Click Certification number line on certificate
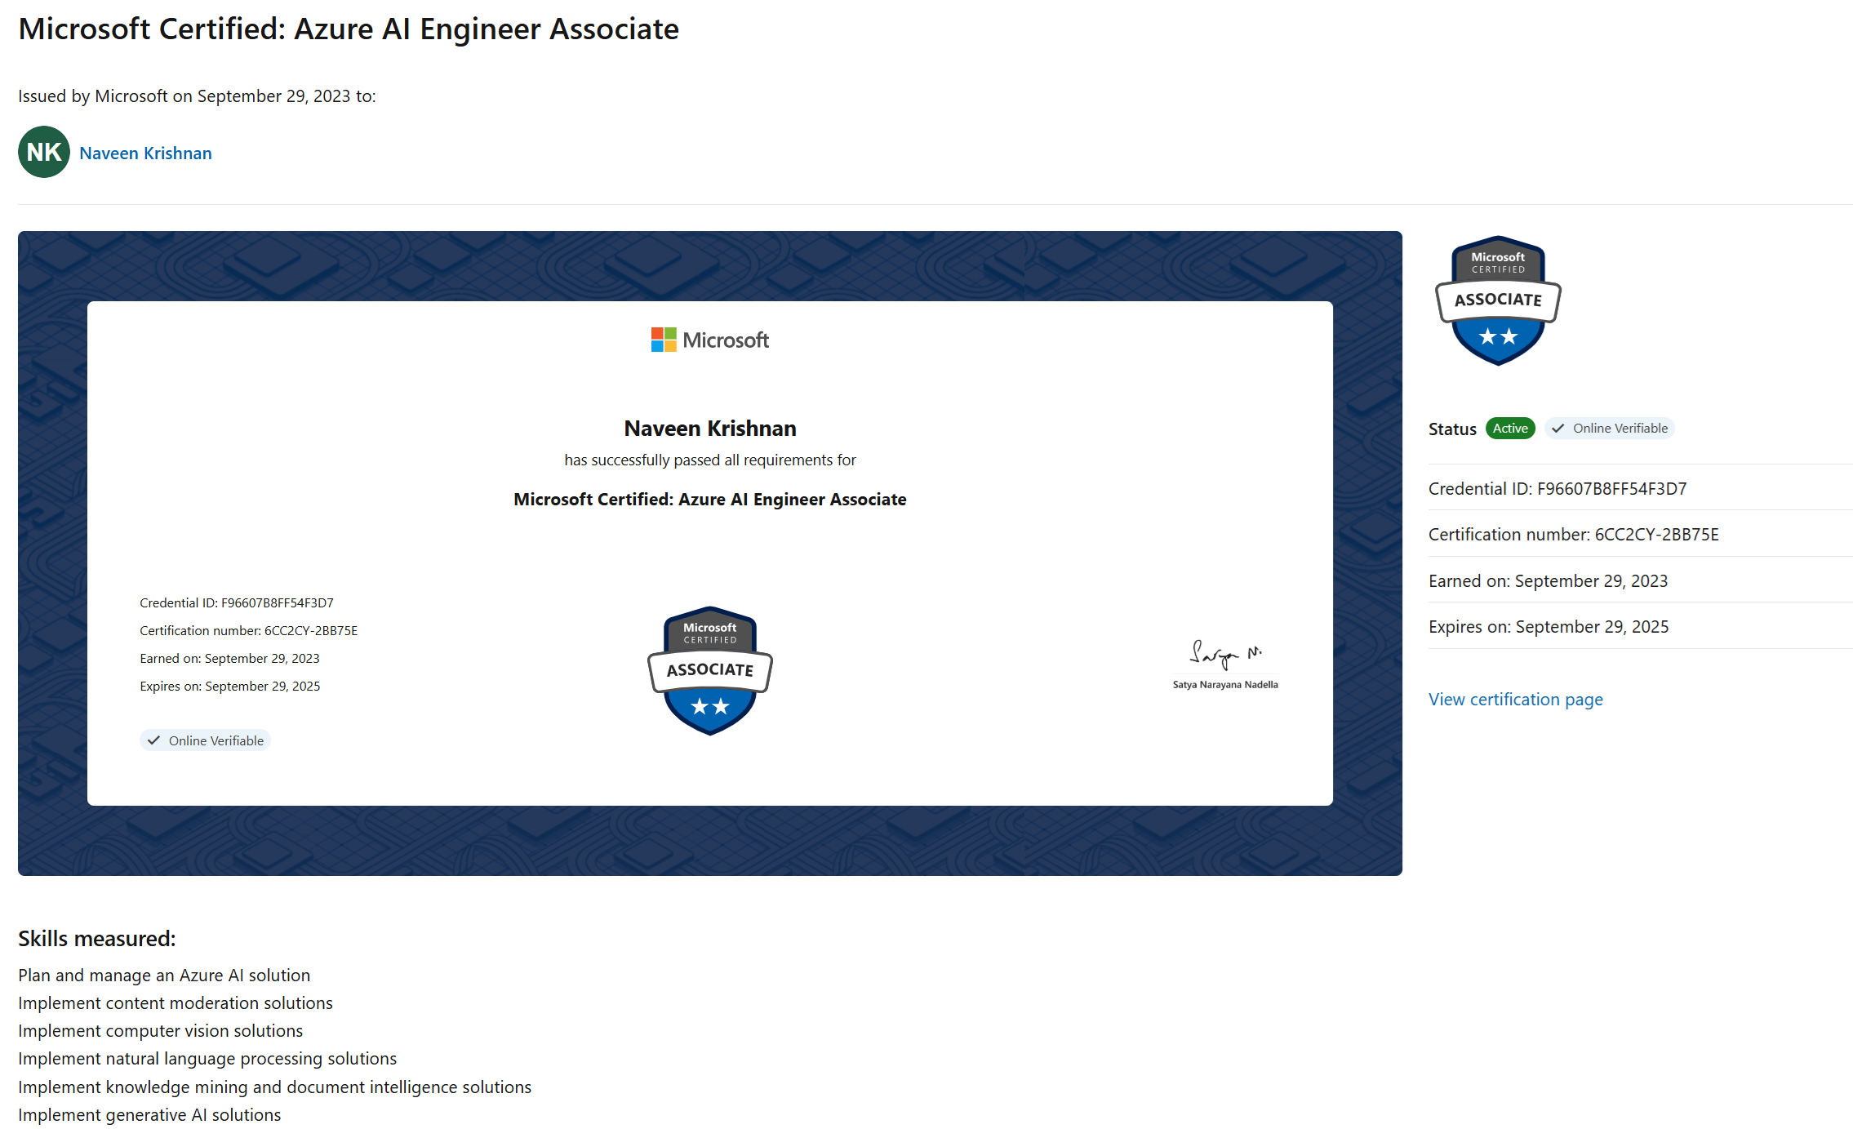 (x=249, y=631)
